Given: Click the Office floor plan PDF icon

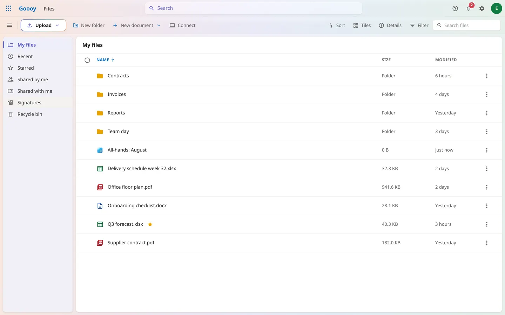Looking at the screenshot, I should [100, 187].
